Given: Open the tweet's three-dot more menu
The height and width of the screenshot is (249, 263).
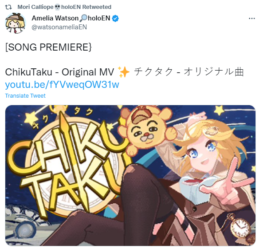Looking at the screenshot, I should 252,18.
